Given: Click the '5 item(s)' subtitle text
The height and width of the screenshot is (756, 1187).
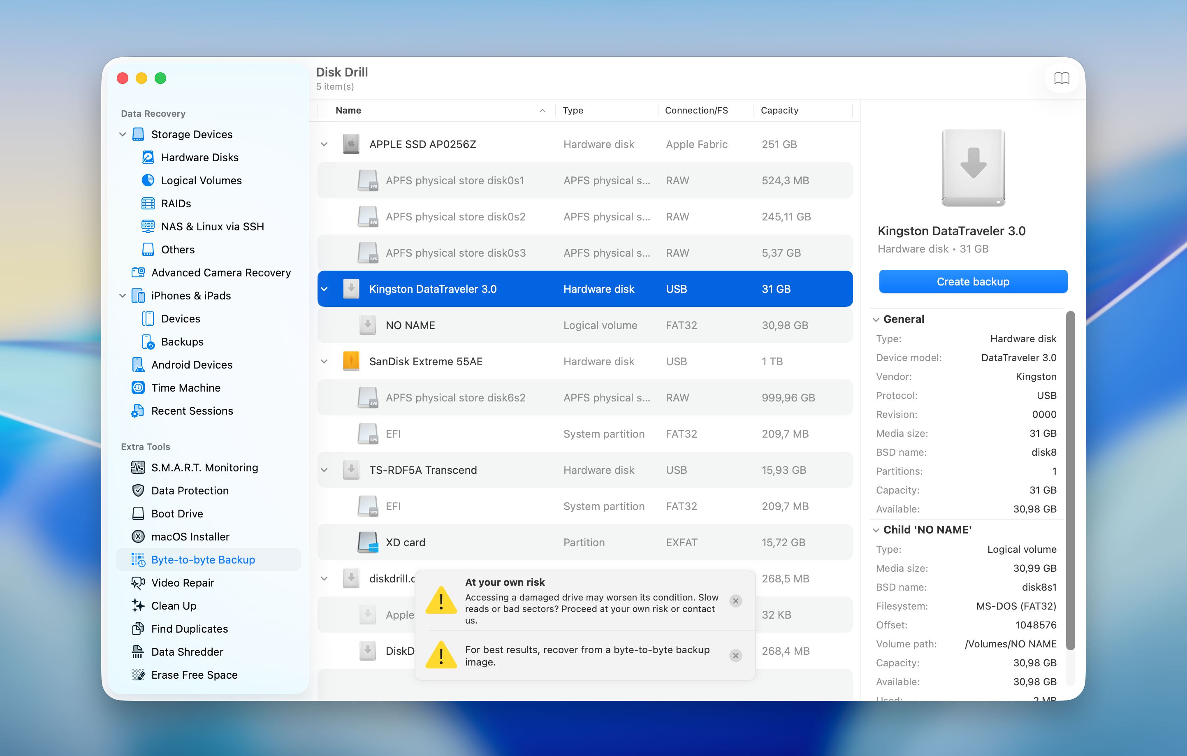Looking at the screenshot, I should click(335, 86).
